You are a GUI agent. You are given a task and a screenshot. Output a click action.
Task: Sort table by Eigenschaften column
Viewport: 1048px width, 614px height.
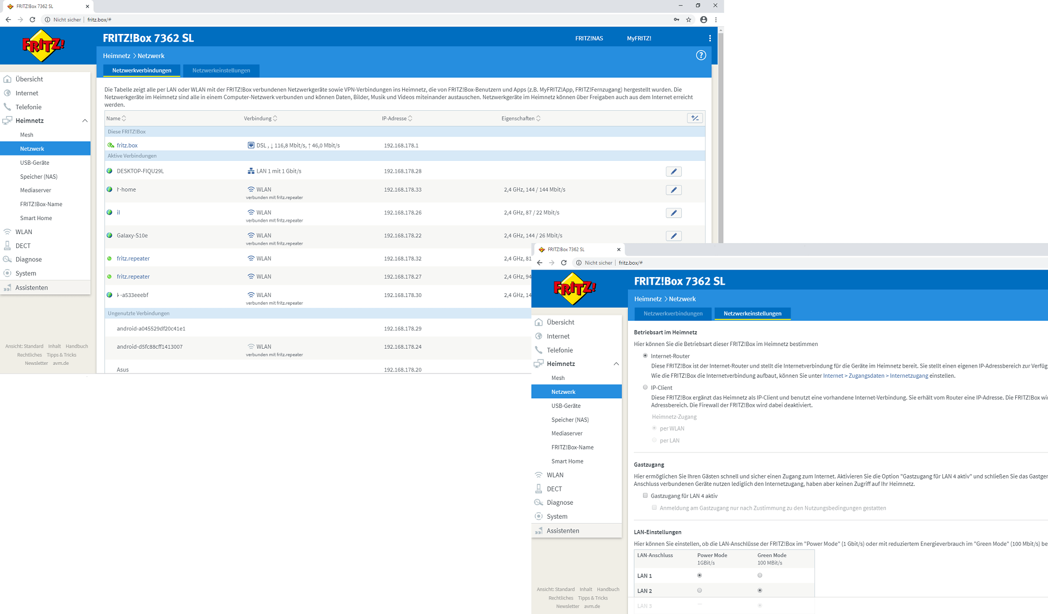(x=521, y=118)
